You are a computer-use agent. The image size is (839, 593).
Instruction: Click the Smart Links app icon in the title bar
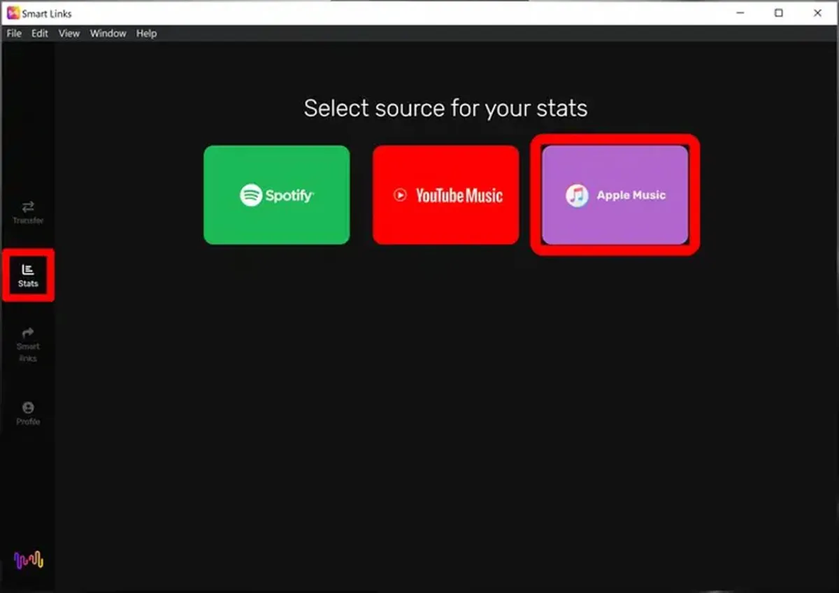coord(13,13)
